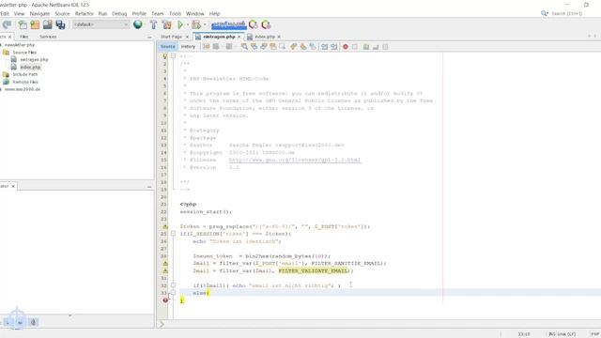Screen dimensions: 601x338
Task: Collapse code fold at line 32
Action: (173, 285)
